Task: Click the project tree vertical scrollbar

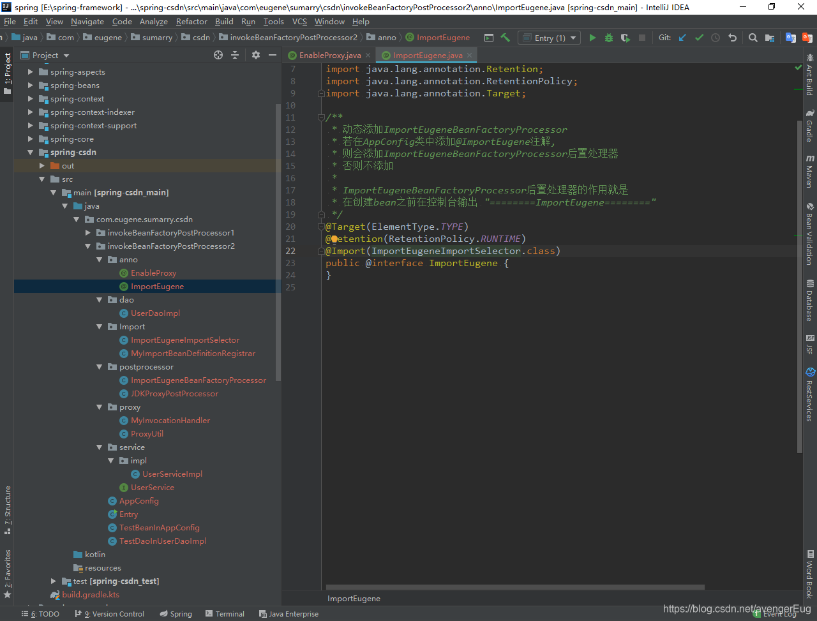Action: pyautogui.click(x=278, y=243)
